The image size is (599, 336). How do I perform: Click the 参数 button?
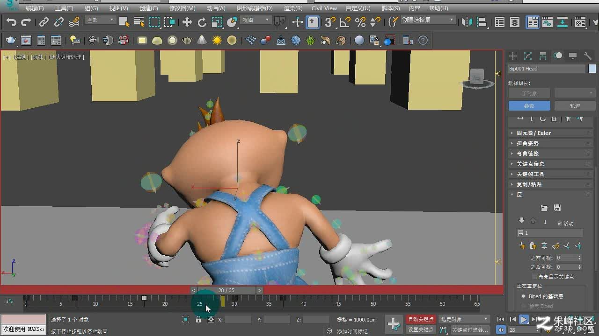tap(529, 106)
